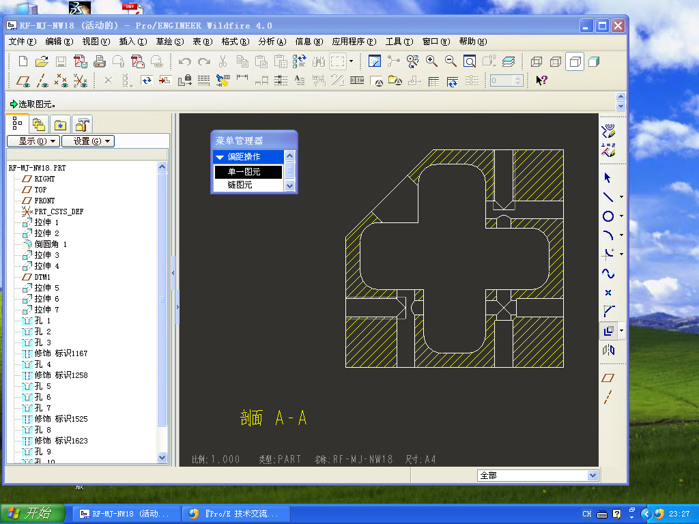Select the arrow pick tool in the sketcher toolbar
The height and width of the screenshot is (524, 699).
pyautogui.click(x=608, y=178)
